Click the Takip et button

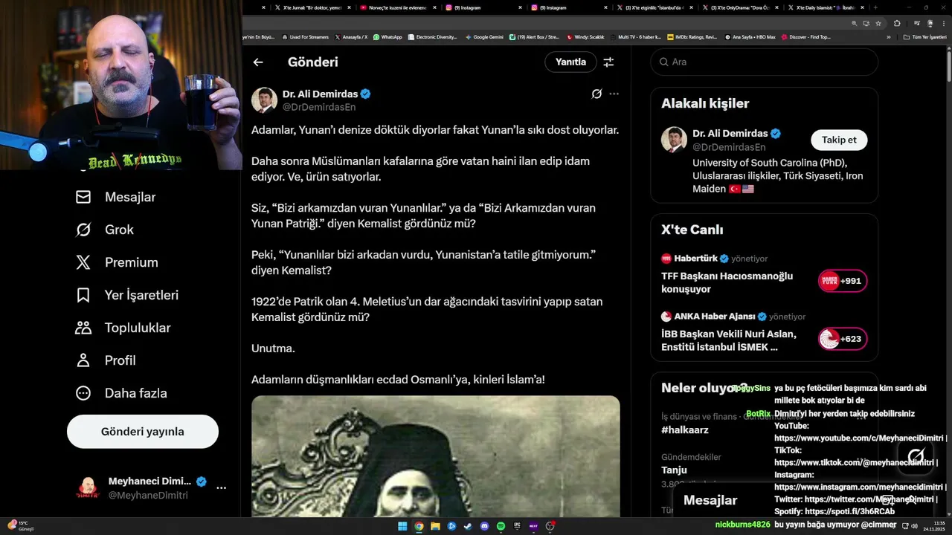coord(839,140)
